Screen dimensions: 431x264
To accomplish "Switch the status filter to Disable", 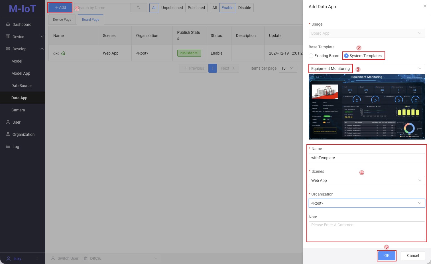I will [x=245, y=8].
